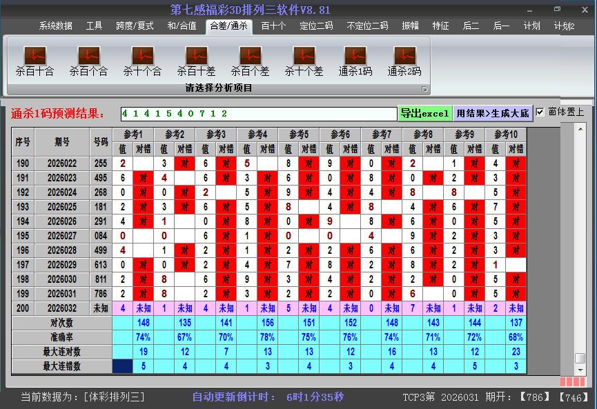This screenshot has height=409, width=597.
Task: Choose the 杀百十差 chart icon
Action: tap(196, 56)
